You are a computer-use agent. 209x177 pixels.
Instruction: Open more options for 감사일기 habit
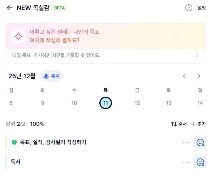click(186, 142)
